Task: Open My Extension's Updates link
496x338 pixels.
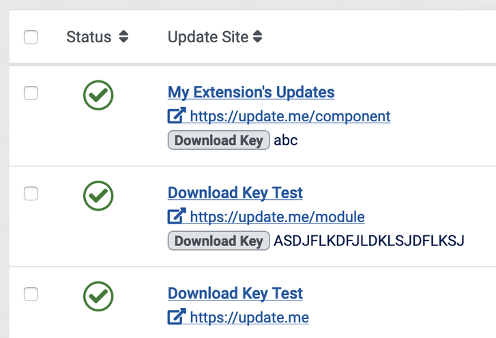Action: pos(251,92)
